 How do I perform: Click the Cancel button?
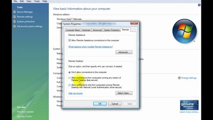115,104
